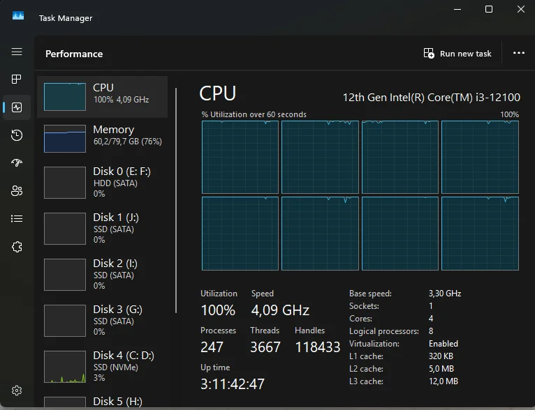View Disk 1 (J:) SSD performance
Screen dimensions: 535x410
(103, 228)
